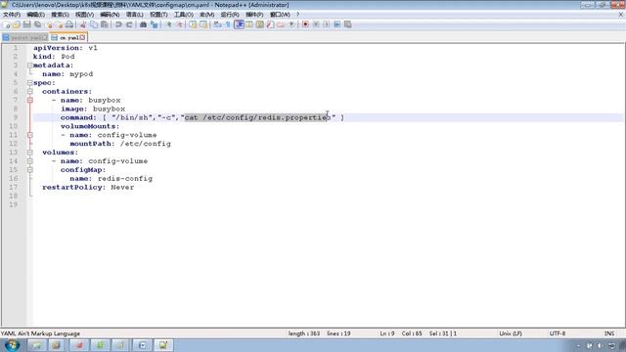Zoom in using the toolbar icon

point(168,24)
